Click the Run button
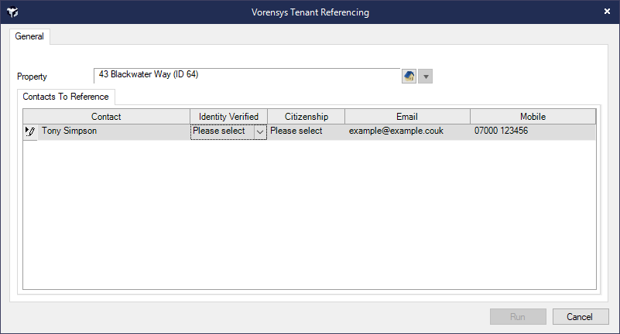 pos(518,317)
